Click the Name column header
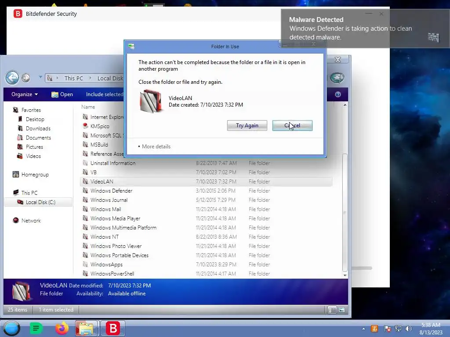The height and width of the screenshot is (337, 450). click(88, 107)
